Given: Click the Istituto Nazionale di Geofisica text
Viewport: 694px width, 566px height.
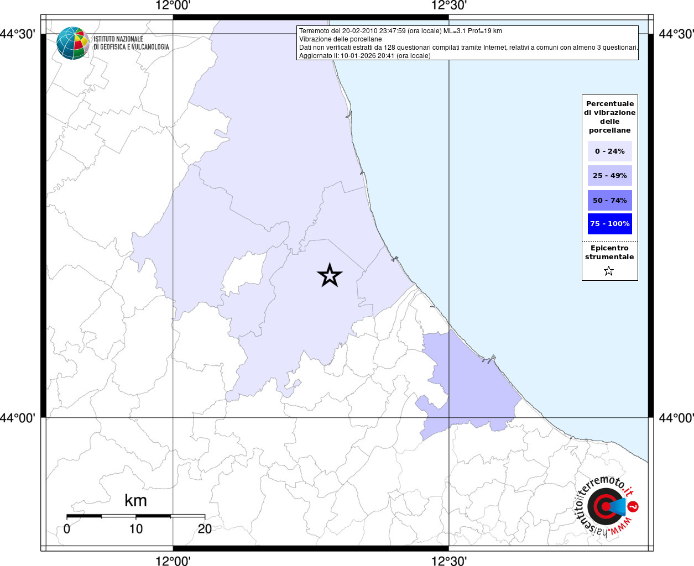Looking at the screenshot, I should [131, 43].
